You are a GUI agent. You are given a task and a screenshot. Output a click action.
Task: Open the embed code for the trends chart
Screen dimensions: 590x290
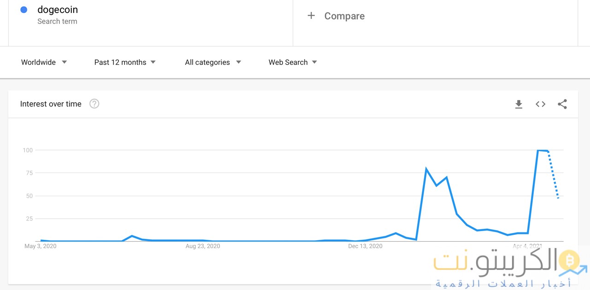tap(540, 104)
